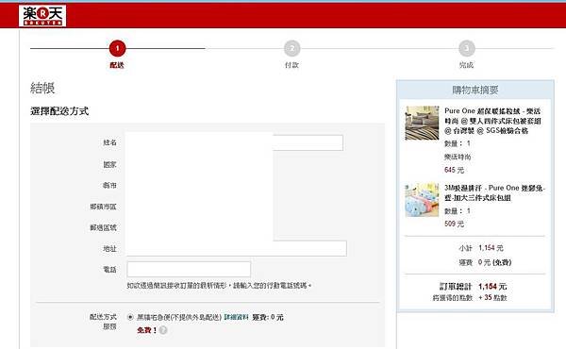This screenshot has height=349, width=566.
Task: Click the 地址 address input field
Action: point(237,248)
